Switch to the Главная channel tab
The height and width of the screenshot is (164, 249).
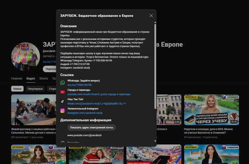pos(17,78)
